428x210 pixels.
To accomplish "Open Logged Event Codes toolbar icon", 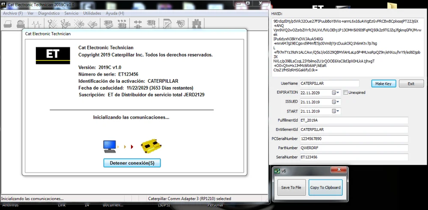I will (x=92, y=24).
